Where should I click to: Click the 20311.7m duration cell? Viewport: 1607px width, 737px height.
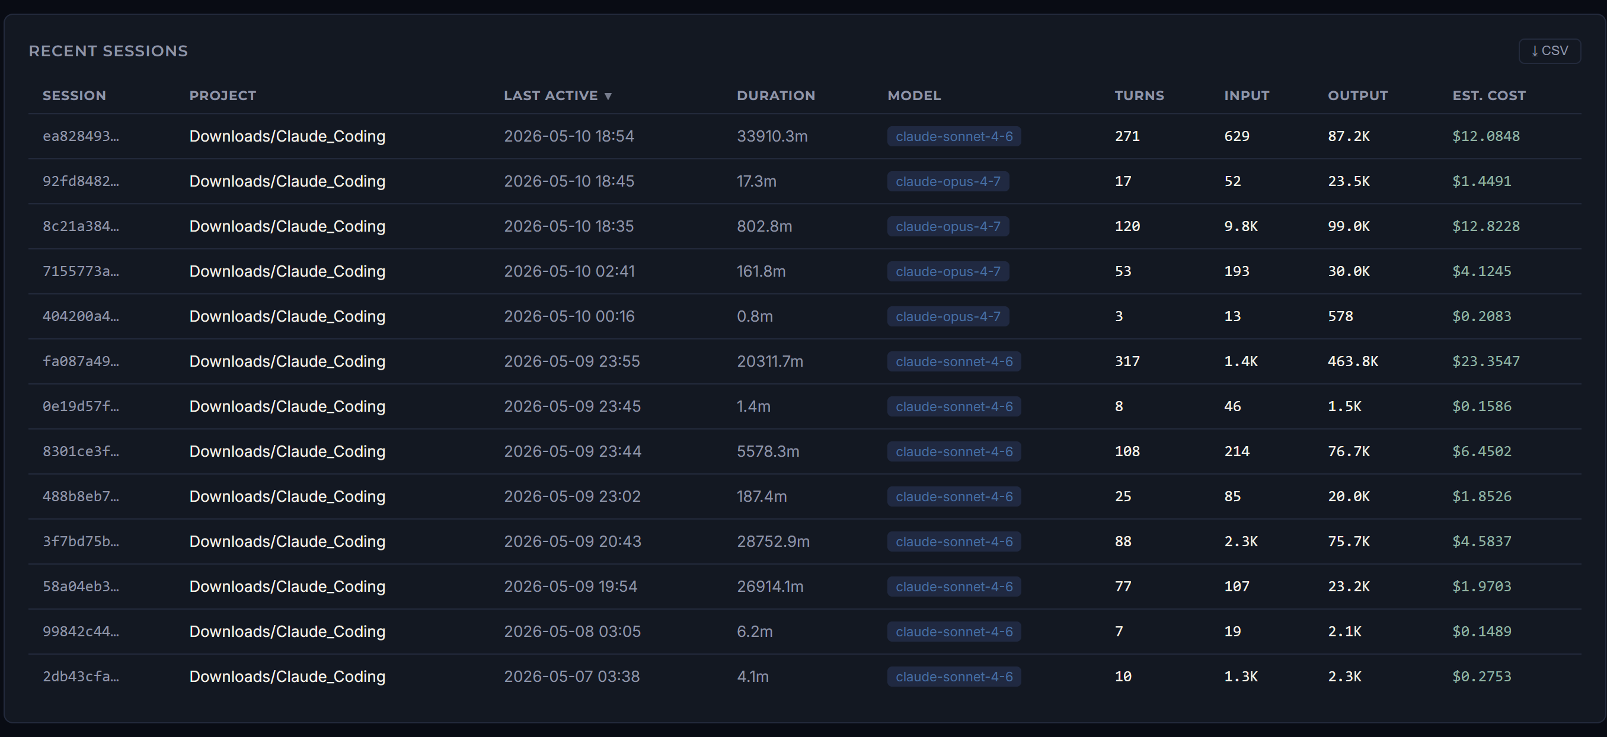pyautogui.click(x=770, y=361)
